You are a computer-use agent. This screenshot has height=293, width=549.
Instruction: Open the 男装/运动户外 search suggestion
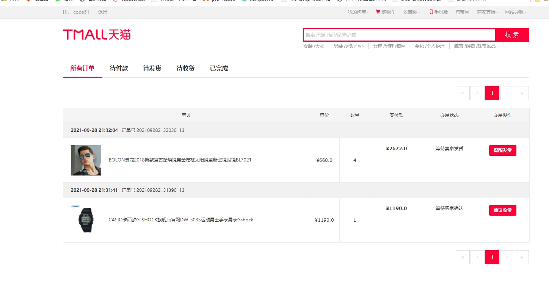click(x=348, y=46)
